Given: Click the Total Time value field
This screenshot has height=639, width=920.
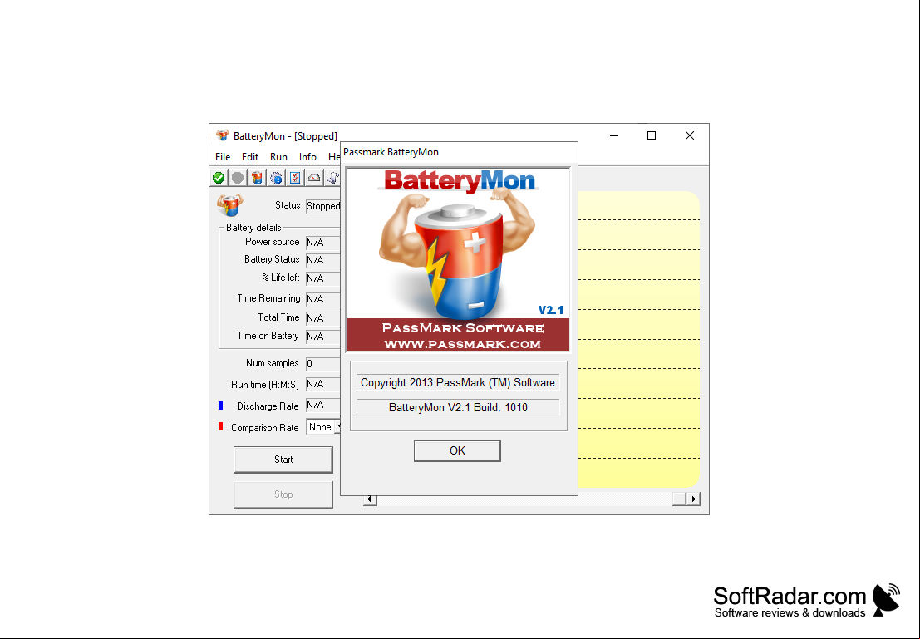Looking at the screenshot, I should (323, 318).
